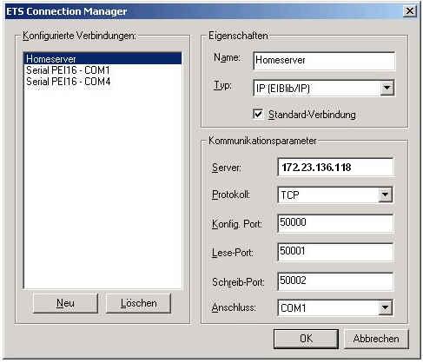Click the Name field containing Homeserver
Viewport: 423px width, 363px height.
324,61
